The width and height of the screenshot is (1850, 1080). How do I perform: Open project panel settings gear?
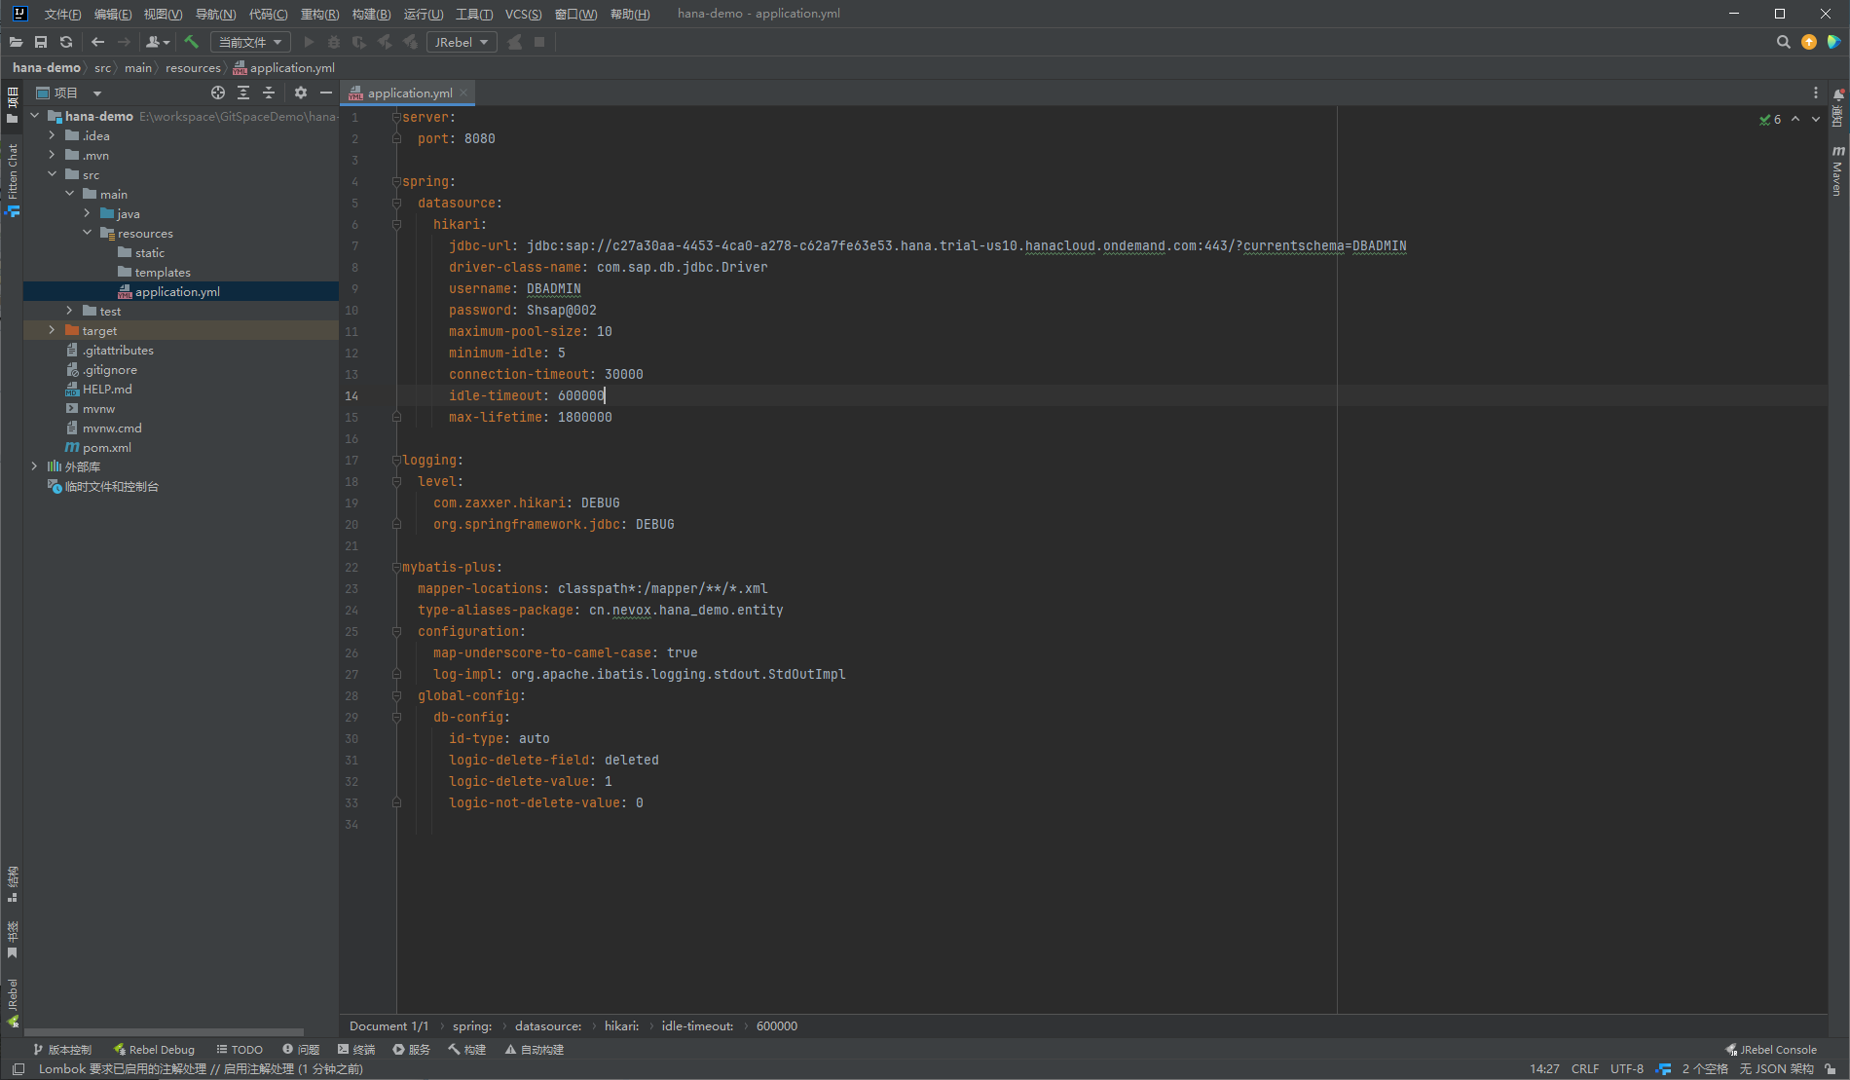point(301,93)
